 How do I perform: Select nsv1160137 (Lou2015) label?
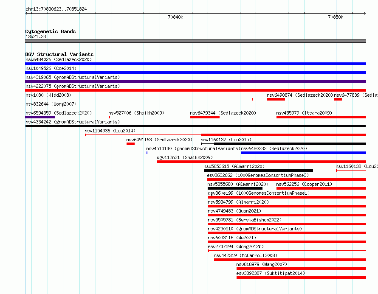click(226, 140)
